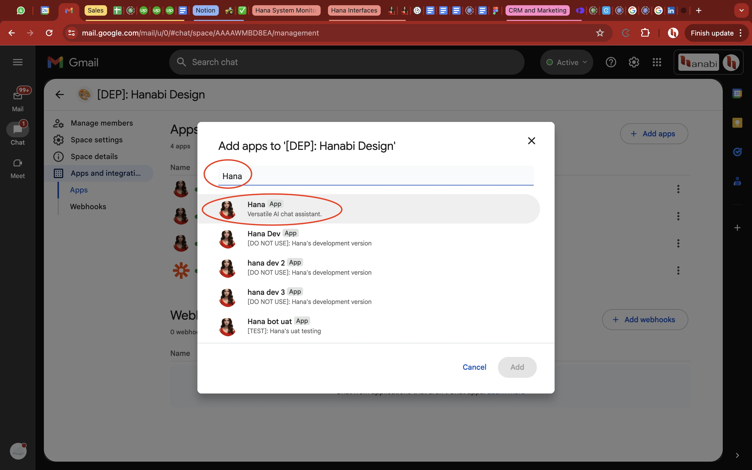This screenshot has height=470, width=752.
Task: Bookmark this page with star
Action: [600, 33]
